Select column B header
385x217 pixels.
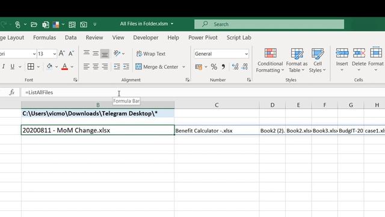97,105
